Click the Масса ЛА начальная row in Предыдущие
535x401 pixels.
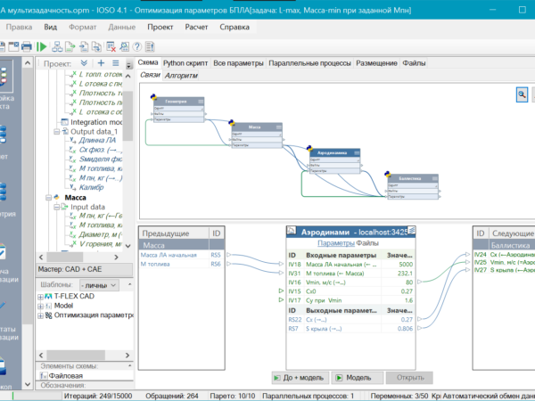coord(181,255)
